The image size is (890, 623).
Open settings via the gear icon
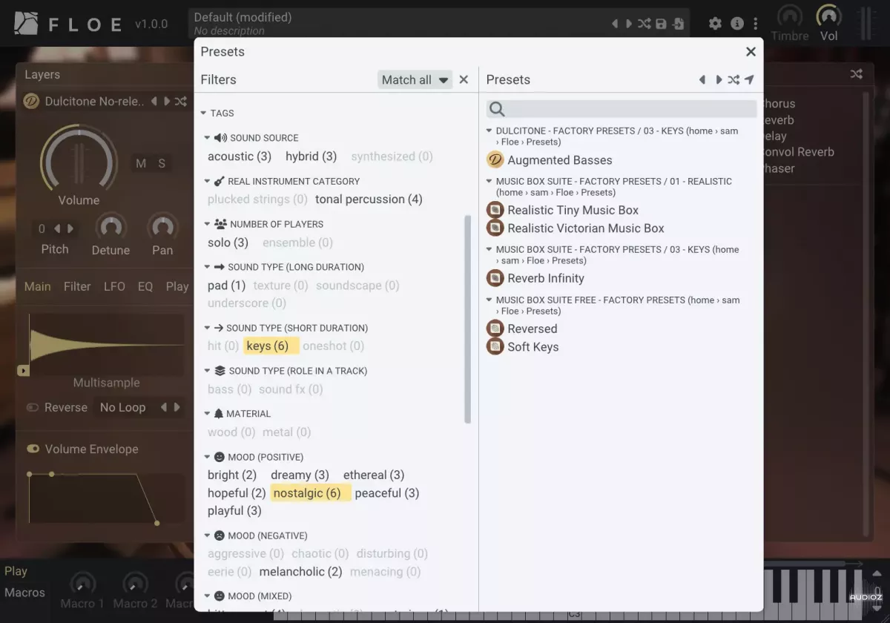click(x=715, y=24)
